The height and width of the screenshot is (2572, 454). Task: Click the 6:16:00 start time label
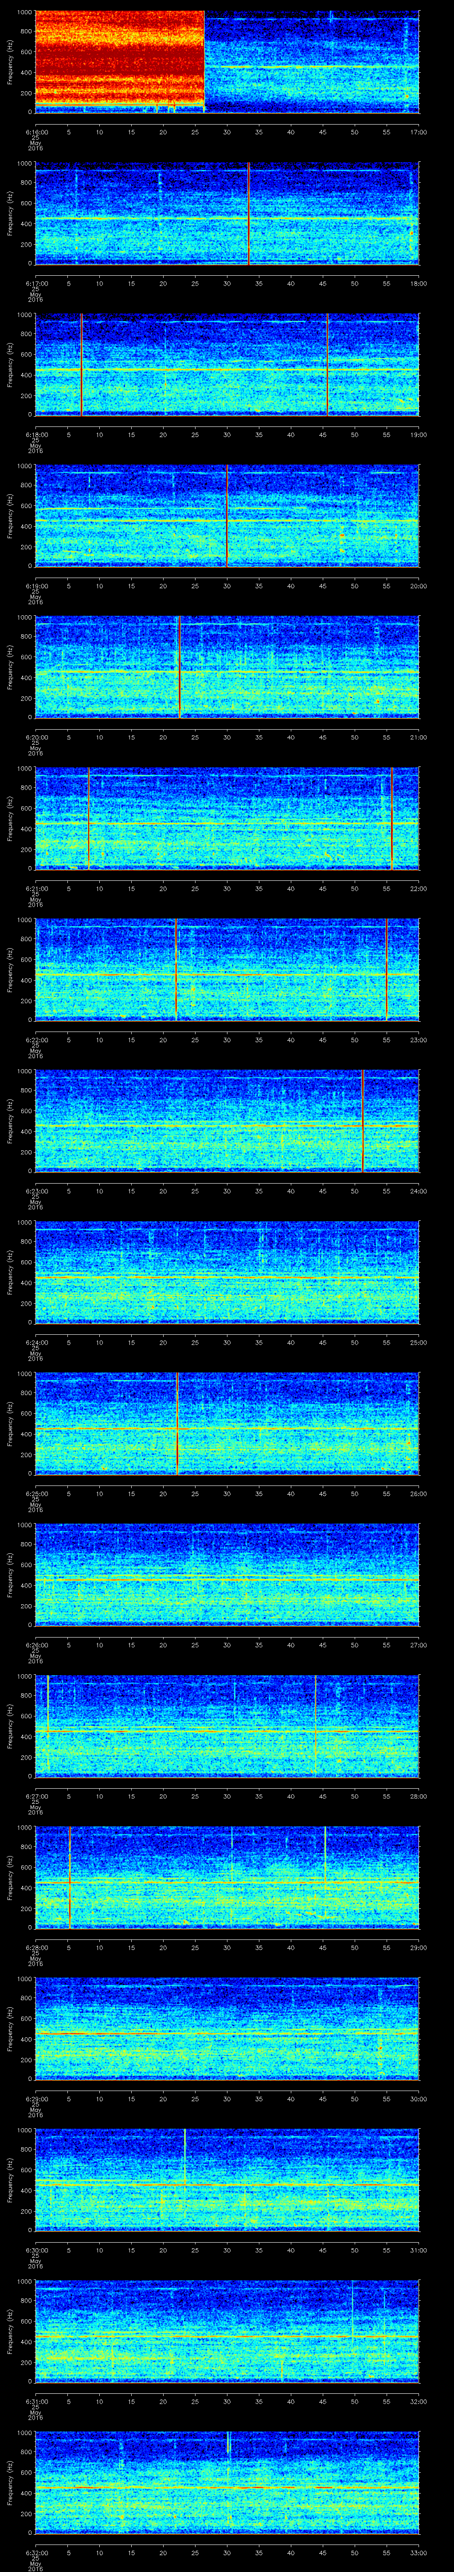click(36, 132)
